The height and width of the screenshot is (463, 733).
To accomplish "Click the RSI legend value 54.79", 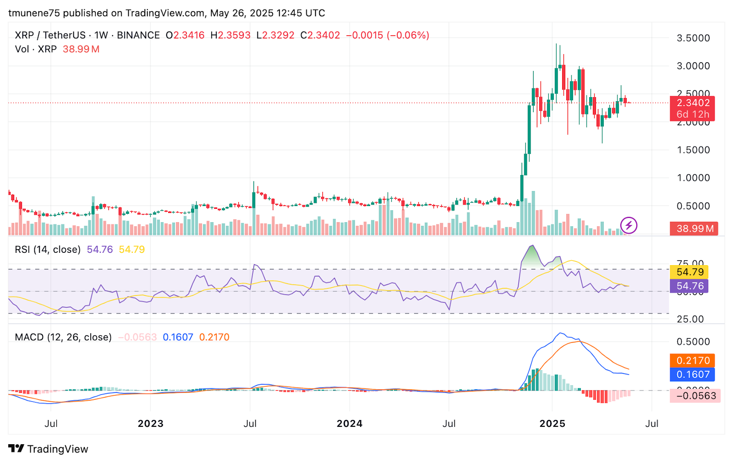I will [x=132, y=250].
